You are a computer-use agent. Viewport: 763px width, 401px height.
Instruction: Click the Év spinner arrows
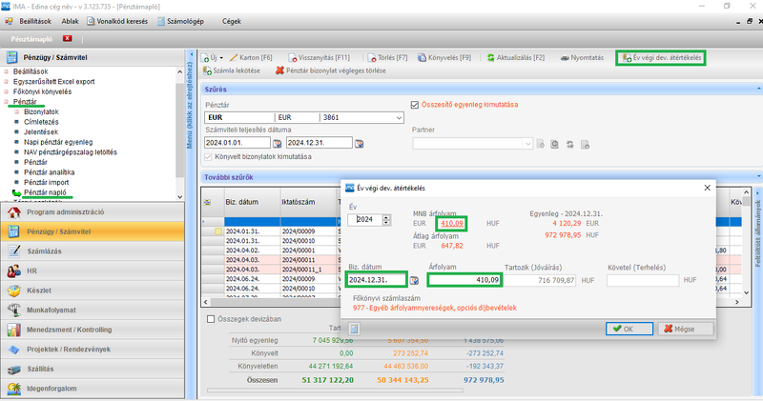point(386,220)
